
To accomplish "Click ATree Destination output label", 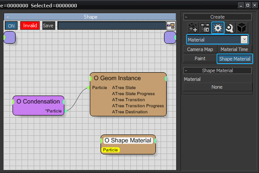I will (x=129, y=112).
